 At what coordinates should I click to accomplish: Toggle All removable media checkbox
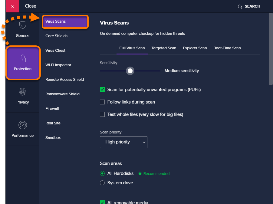coord(102,202)
